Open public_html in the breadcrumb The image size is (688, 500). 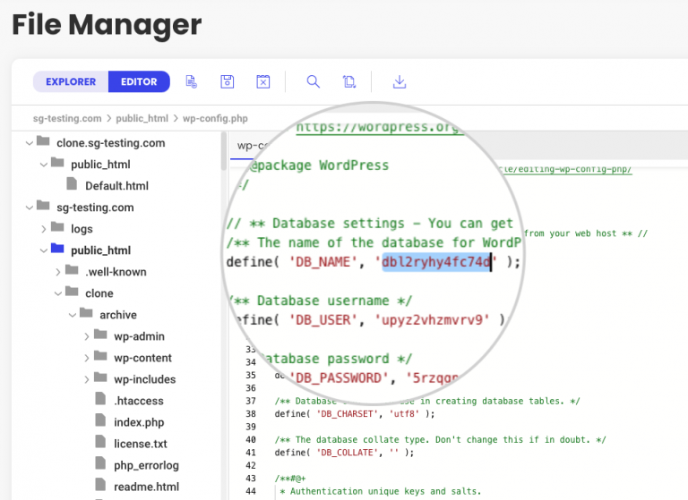click(142, 118)
